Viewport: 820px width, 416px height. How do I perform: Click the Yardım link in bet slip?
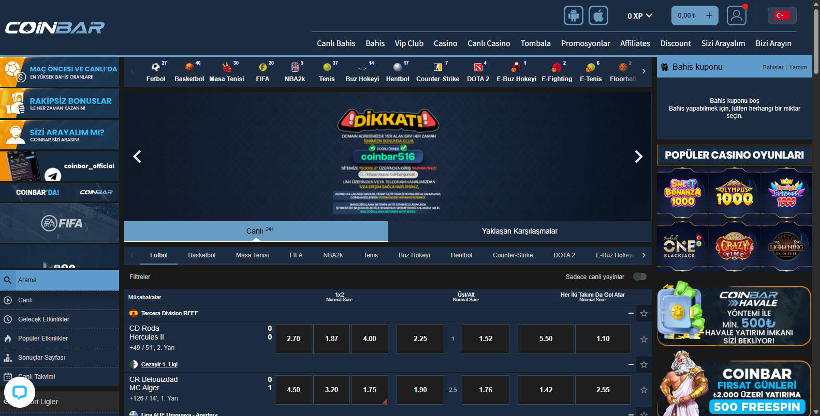(798, 67)
